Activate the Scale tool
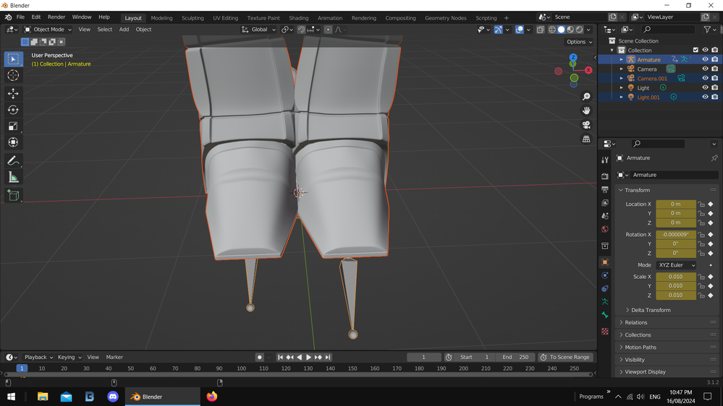Screen dimensions: 723x406 tap(13, 126)
